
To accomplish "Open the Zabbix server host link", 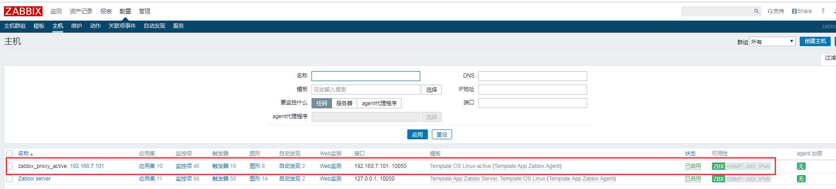I will point(34,179).
